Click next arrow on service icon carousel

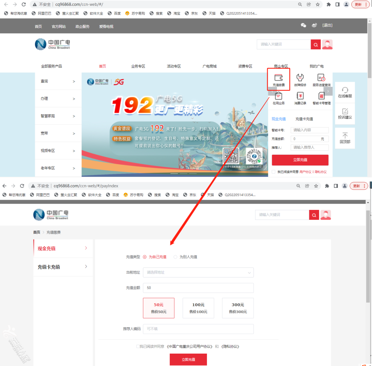328,91
